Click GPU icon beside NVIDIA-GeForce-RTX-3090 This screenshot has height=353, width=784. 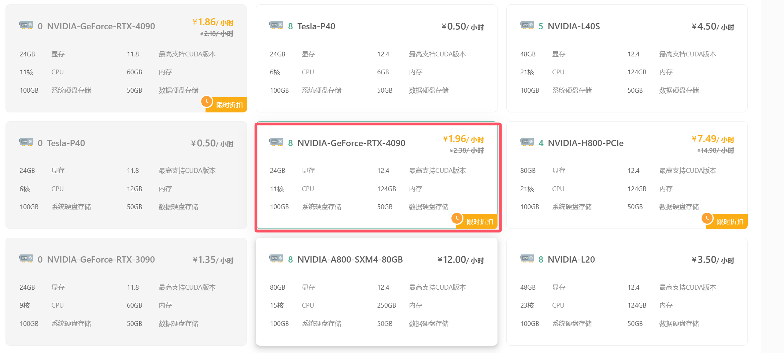tap(26, 259)
